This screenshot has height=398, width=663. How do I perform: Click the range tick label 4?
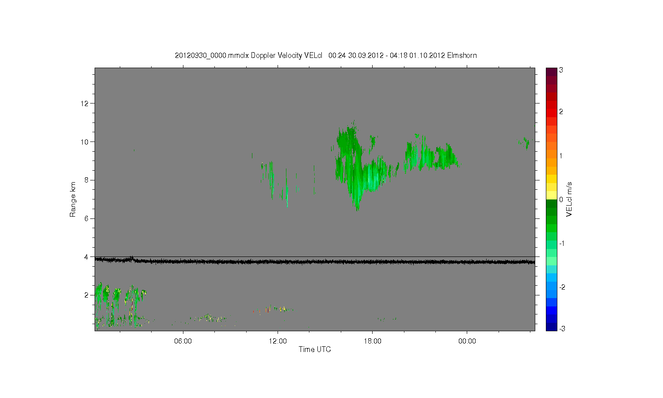[x=88, y=256]
